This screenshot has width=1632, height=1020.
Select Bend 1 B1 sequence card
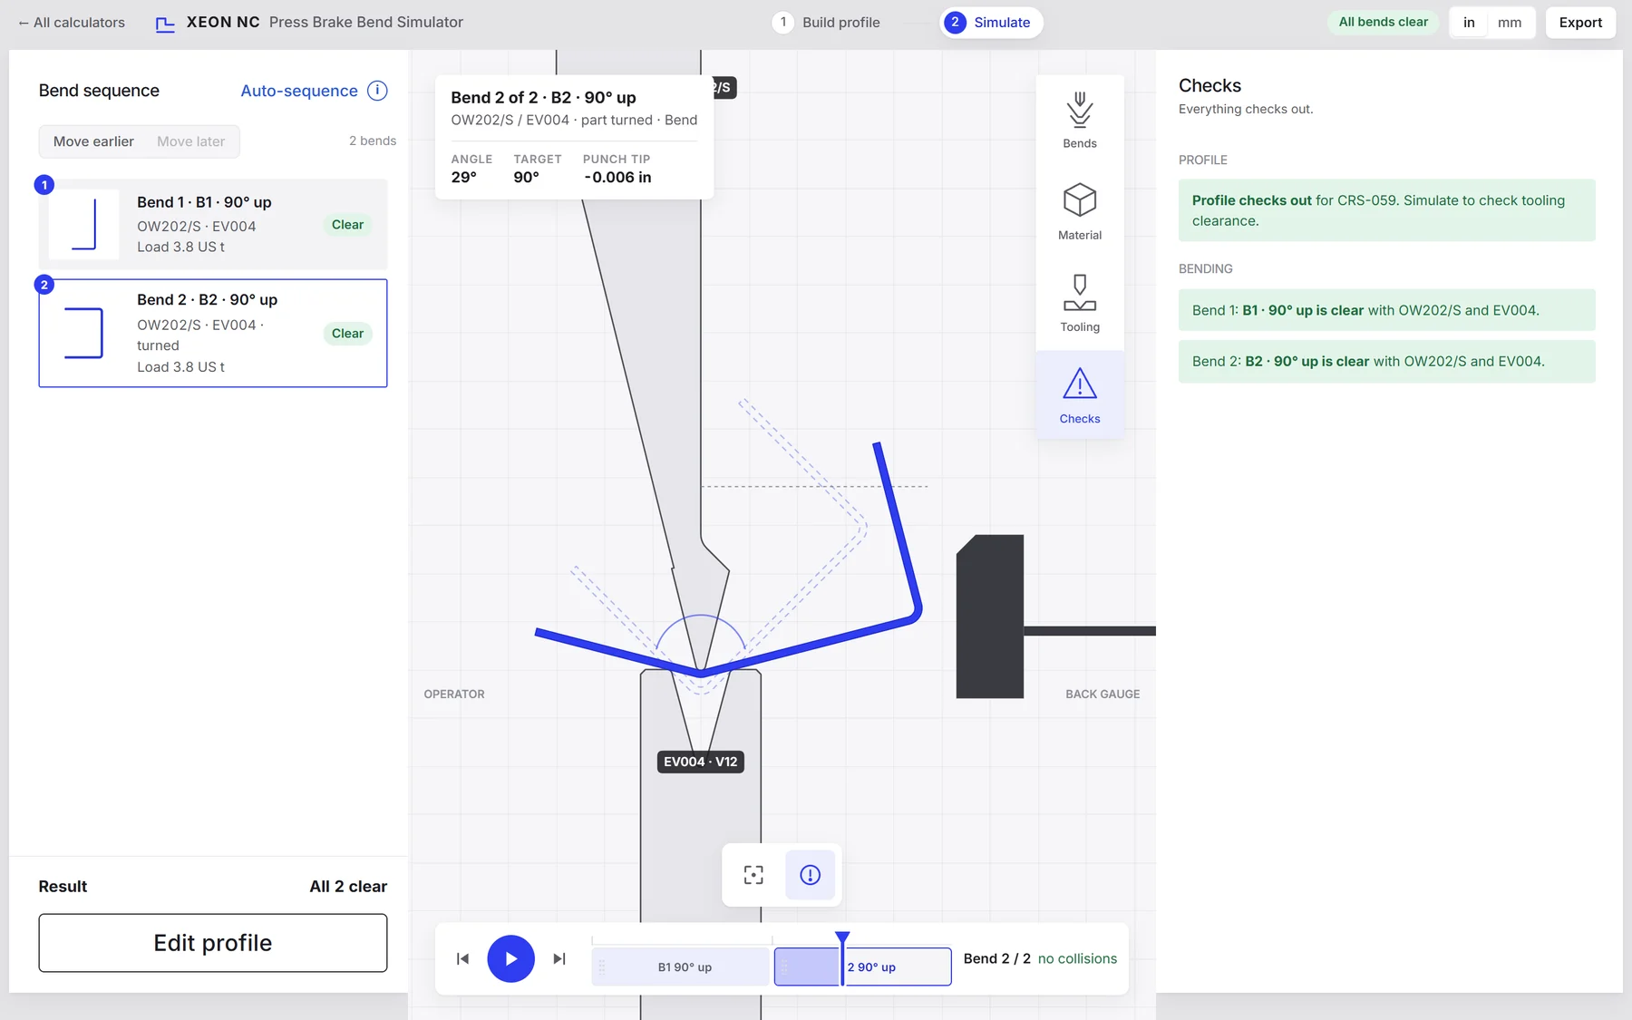click(213, 224)
